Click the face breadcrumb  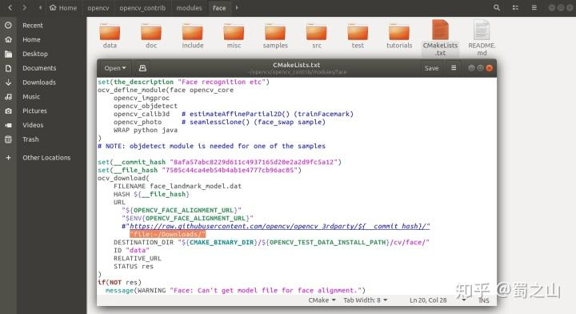[219, 8]
